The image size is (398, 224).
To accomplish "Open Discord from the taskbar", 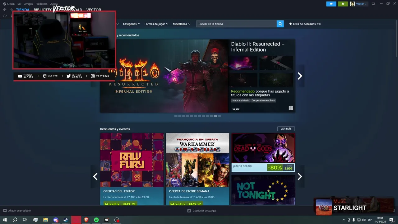I will tap(56, 220).
